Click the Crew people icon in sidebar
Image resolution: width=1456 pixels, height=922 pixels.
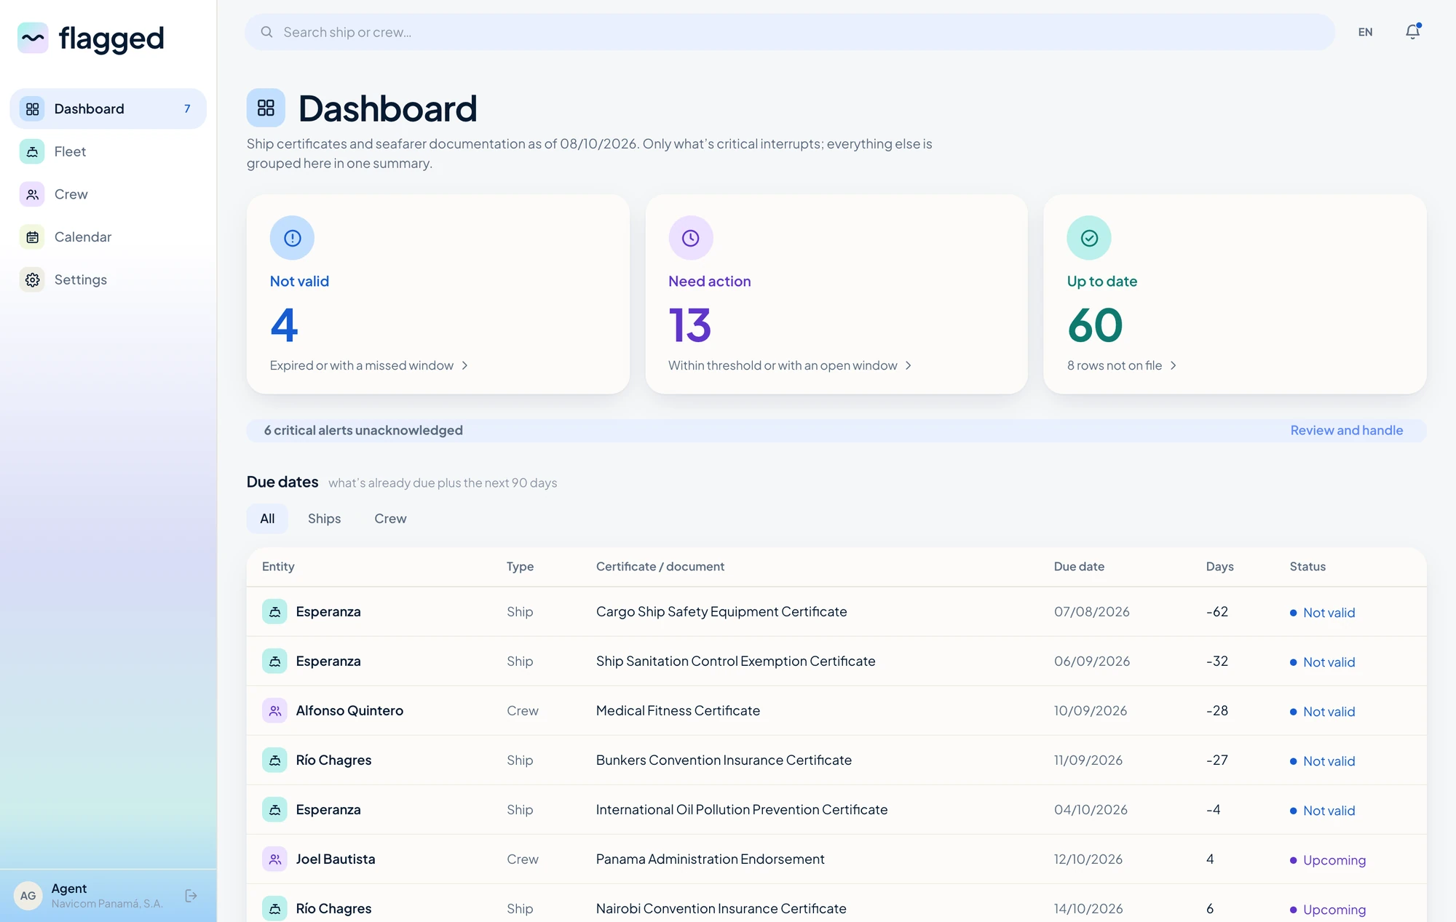pos(32,194)
